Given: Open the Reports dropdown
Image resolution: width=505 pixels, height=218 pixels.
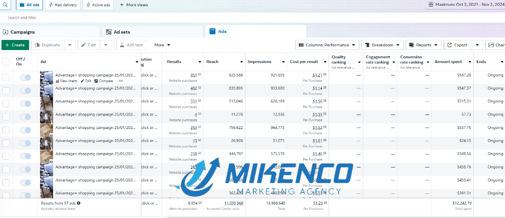Looking at the screenshot, I should pyautogui.click(x=423, y=45).
